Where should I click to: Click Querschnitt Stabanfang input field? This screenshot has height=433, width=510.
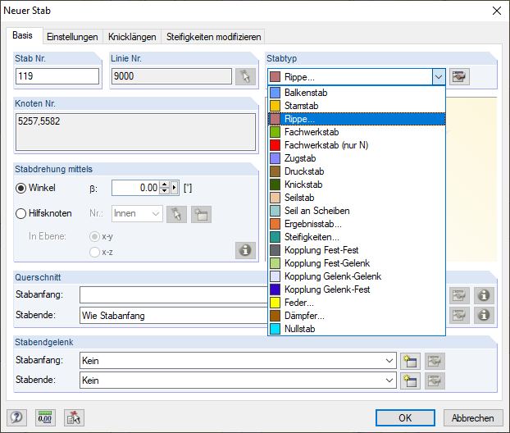coord(174,295)
